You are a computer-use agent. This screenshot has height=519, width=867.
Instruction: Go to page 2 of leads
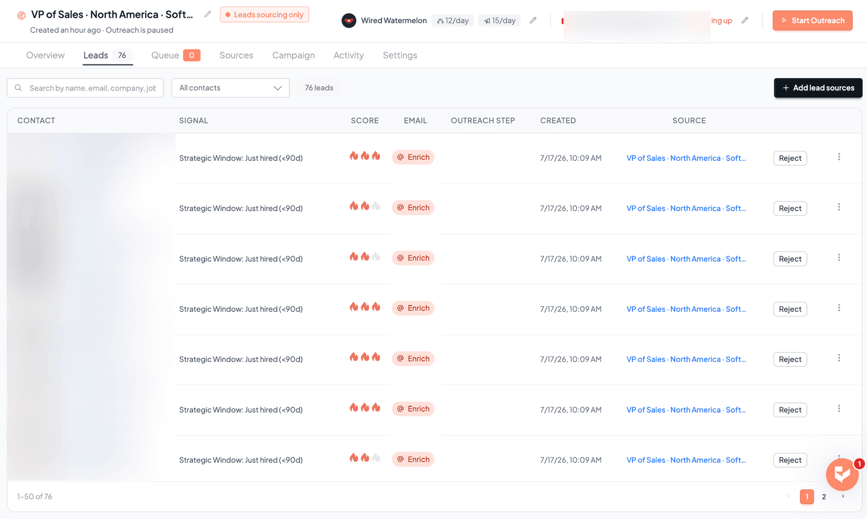coord(824,497)
